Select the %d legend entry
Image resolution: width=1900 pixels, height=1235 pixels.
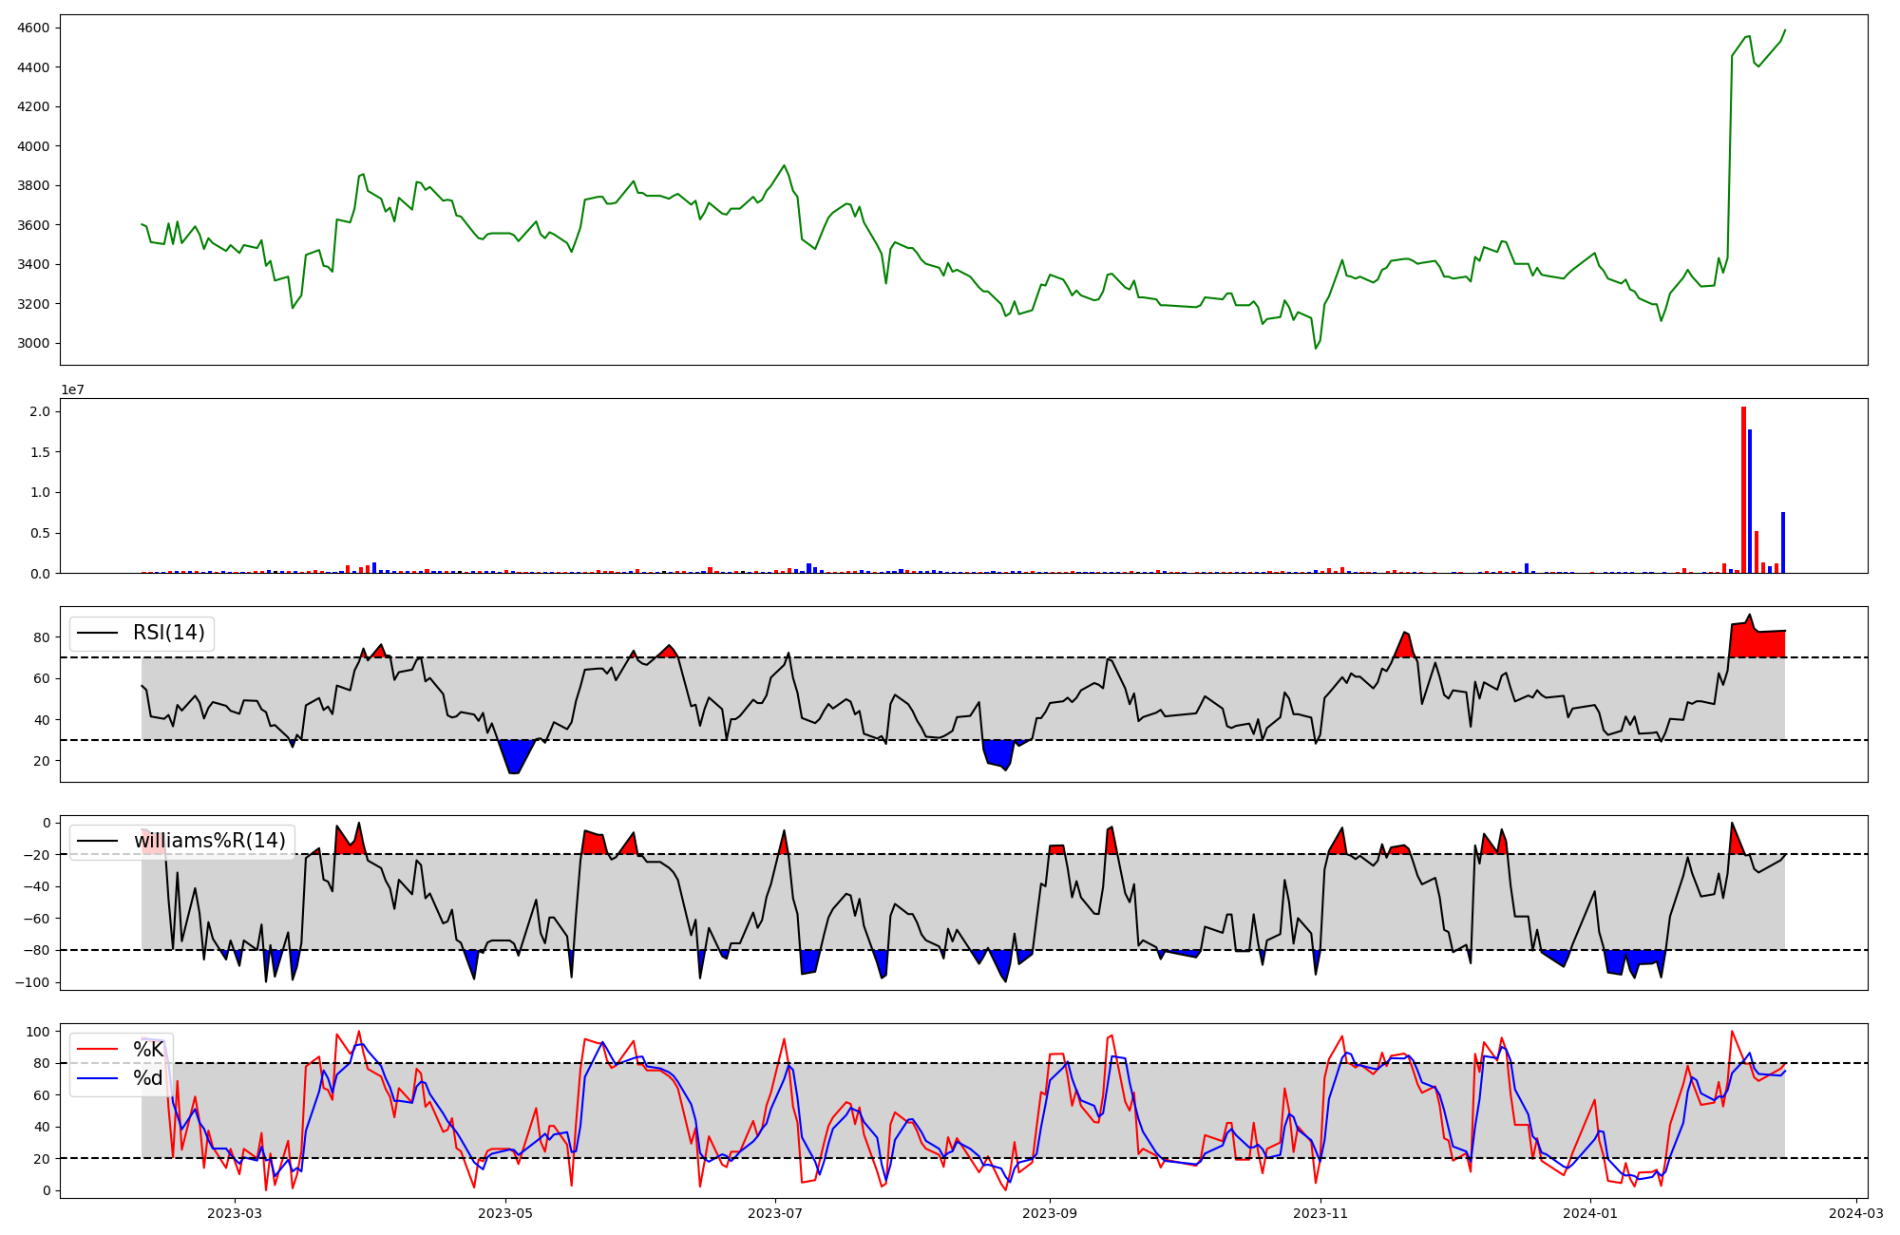click(x=147, y=1078)
